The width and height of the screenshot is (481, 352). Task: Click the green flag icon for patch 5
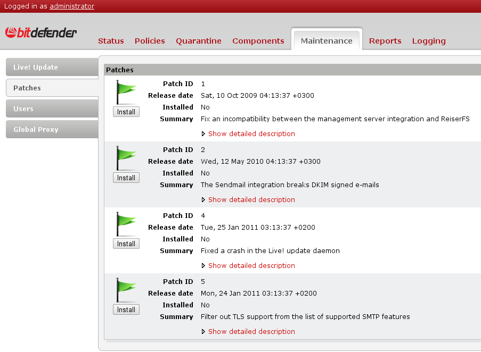pos(126,290)
